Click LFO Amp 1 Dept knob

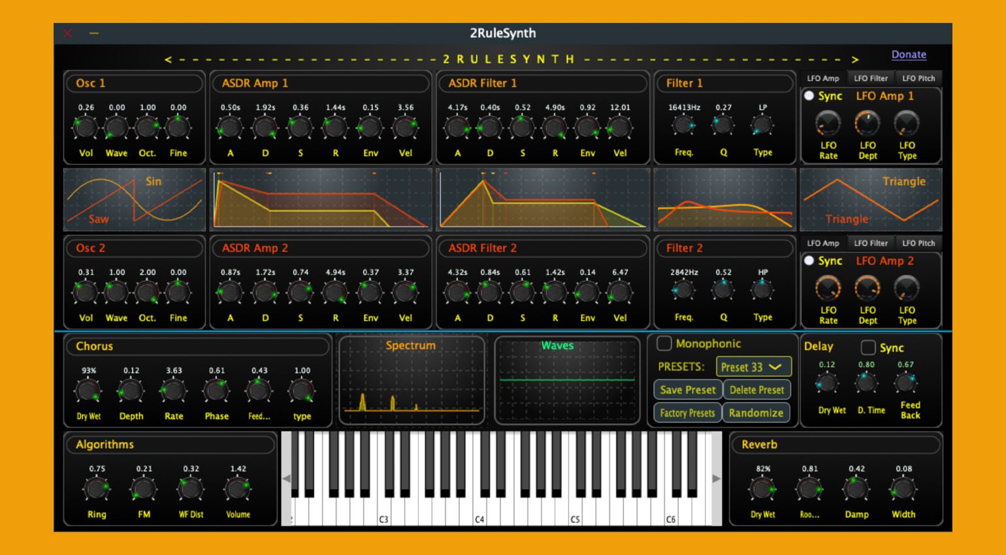point(868,123)
